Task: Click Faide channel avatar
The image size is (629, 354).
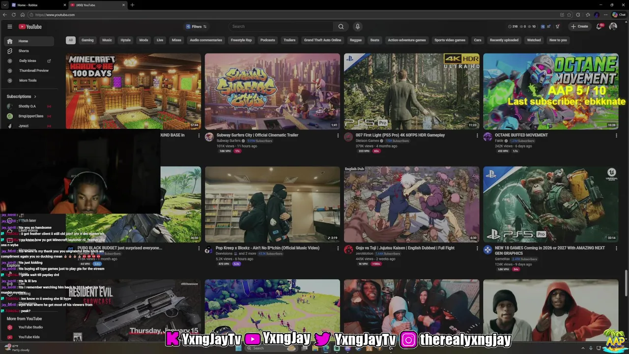Action: pos(487,137)
